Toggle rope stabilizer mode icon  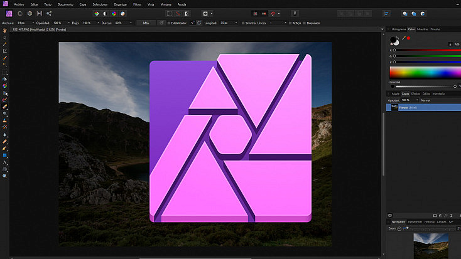[192, 23]
